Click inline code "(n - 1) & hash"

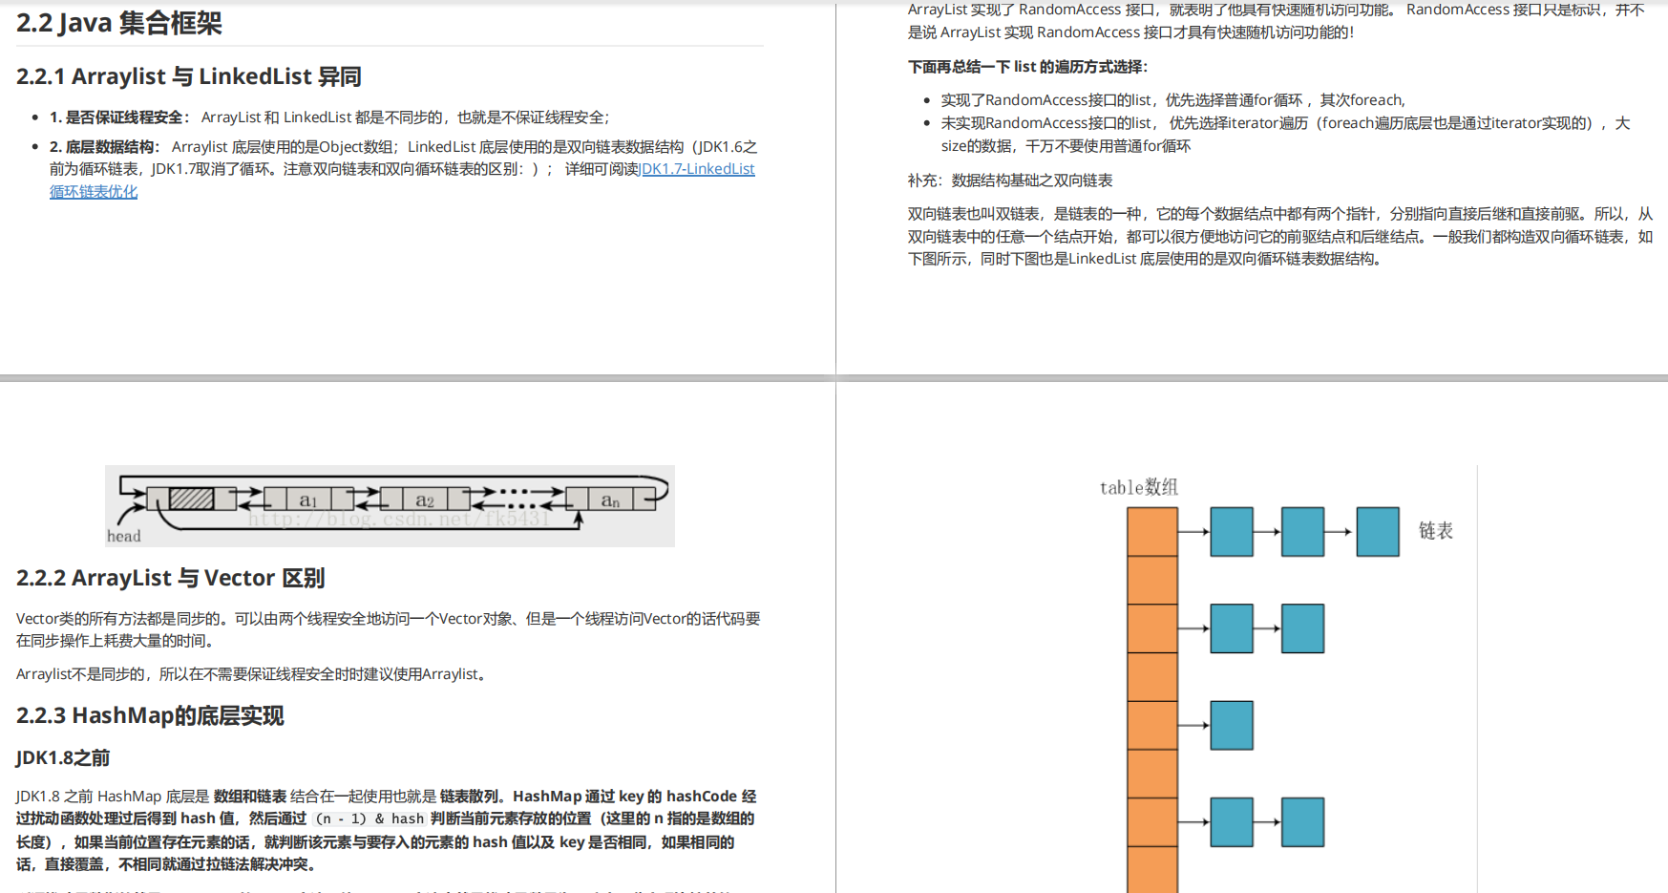369,819
